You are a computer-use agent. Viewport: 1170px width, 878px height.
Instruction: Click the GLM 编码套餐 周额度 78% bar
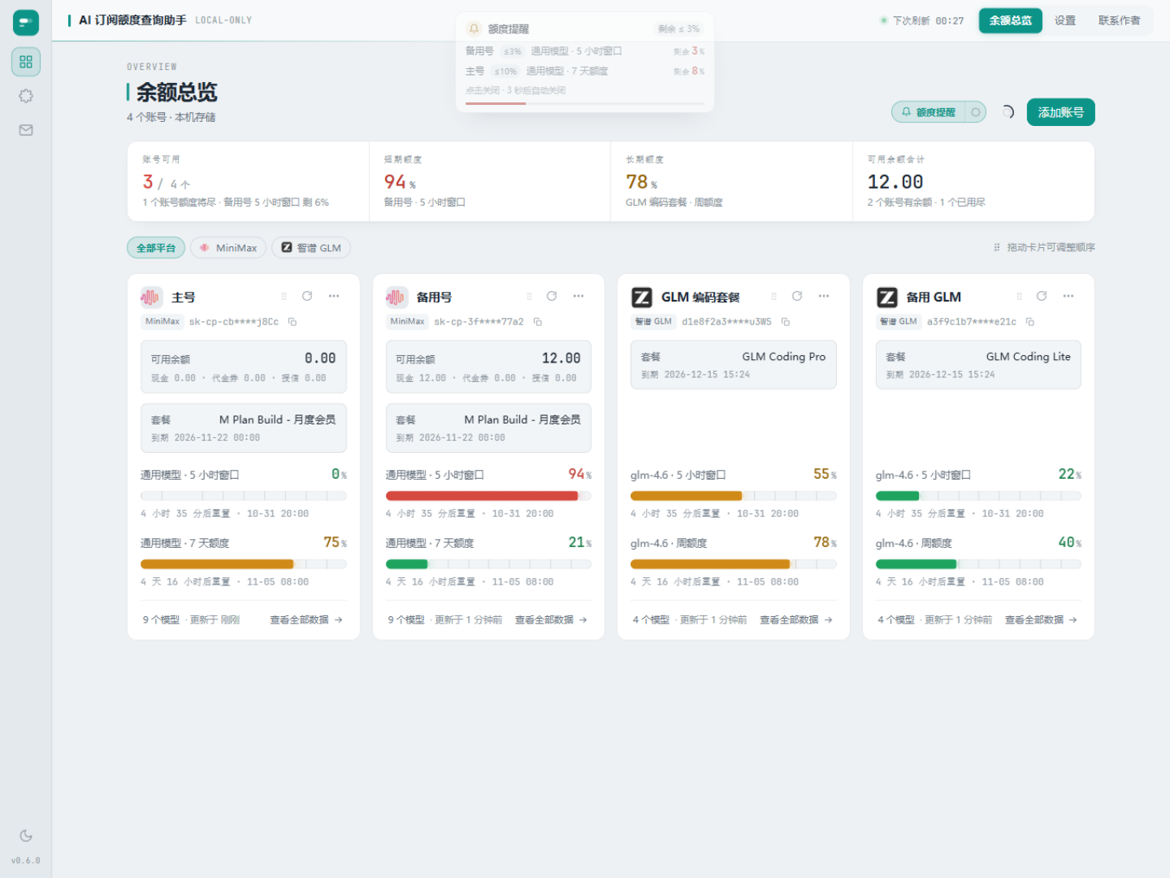(x=734, y=564)
